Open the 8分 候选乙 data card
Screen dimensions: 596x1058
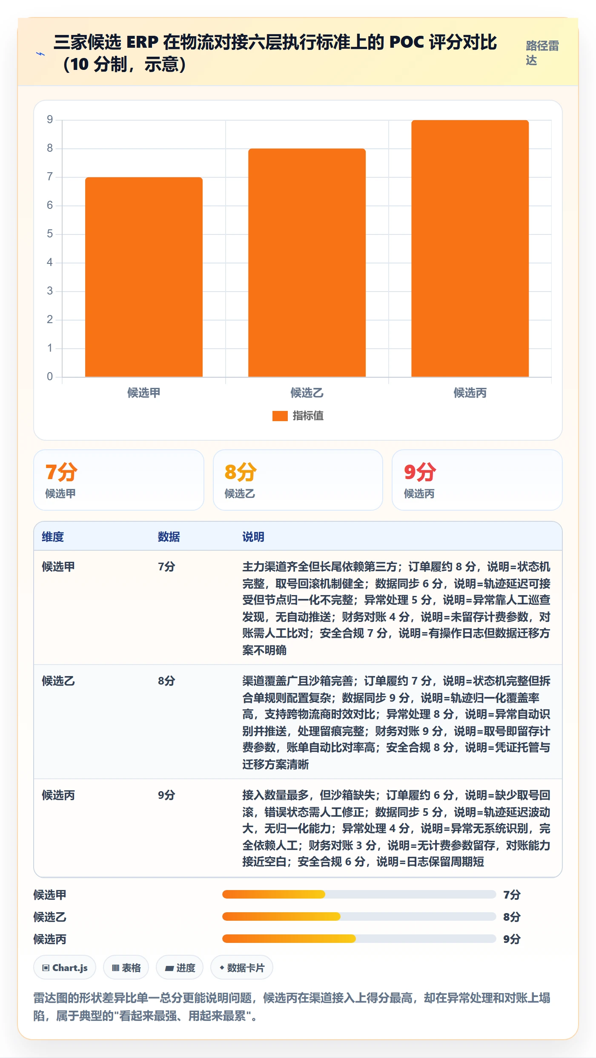click(x=298, y=480)
